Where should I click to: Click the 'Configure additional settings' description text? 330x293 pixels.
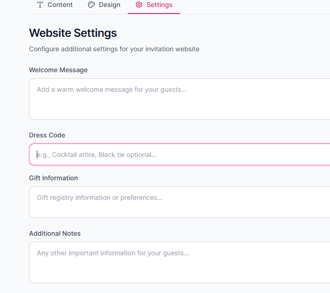pyautogui.click(x=114, y=49)
